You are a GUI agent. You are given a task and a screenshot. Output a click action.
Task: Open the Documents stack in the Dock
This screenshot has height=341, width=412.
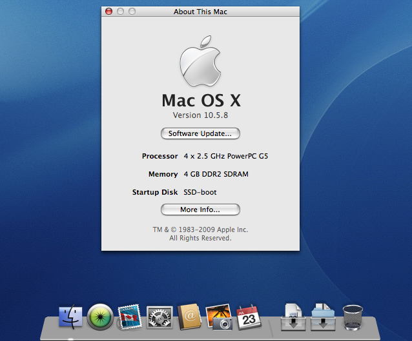pyautogui.click(x=293, y=317)
